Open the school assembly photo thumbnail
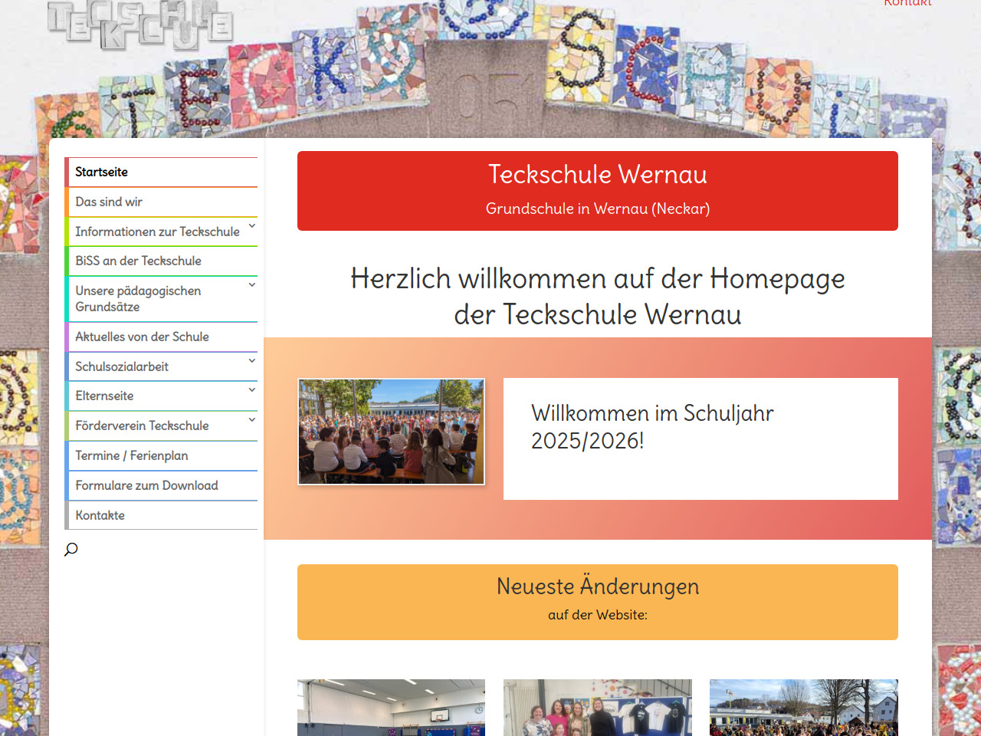 (x=391, y=432)
